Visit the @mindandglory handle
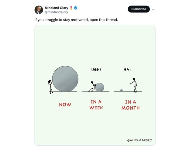This screenshot has height=152, width=189. point(56,12)
